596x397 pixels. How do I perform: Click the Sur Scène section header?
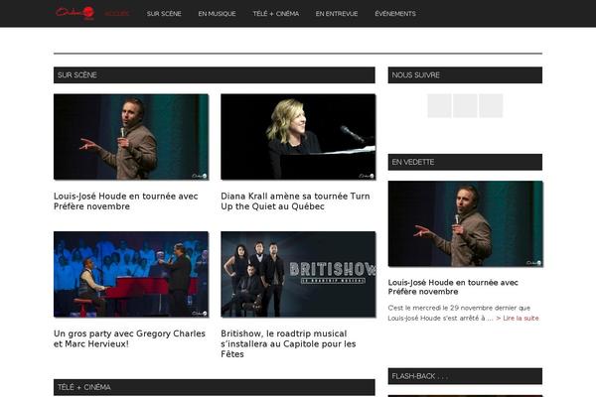point(215,74)
